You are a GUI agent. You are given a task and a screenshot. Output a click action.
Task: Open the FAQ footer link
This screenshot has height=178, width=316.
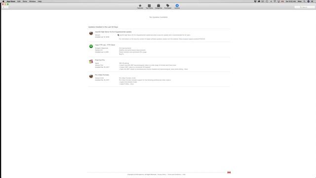click(x=184, y=175)
